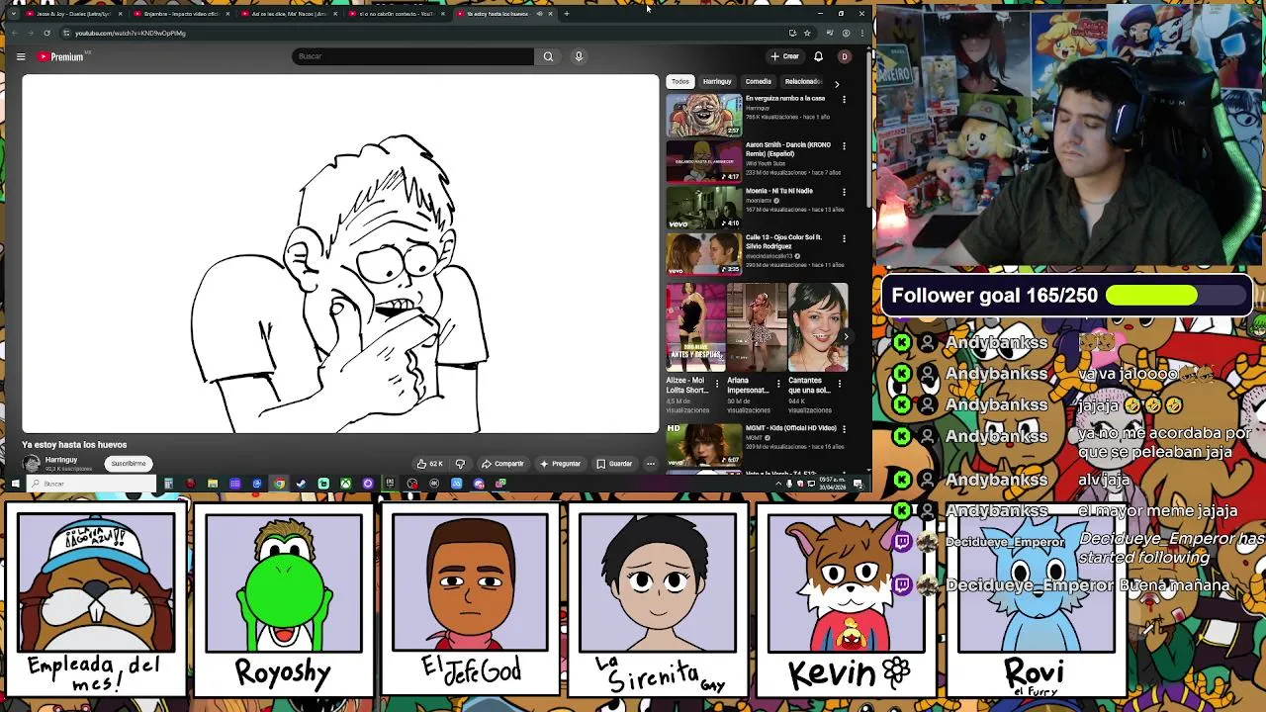This screenshot has width=1266, height=712.
Task: Click the Windows taskbar Buscar search box
Action: tap(92, 484)
